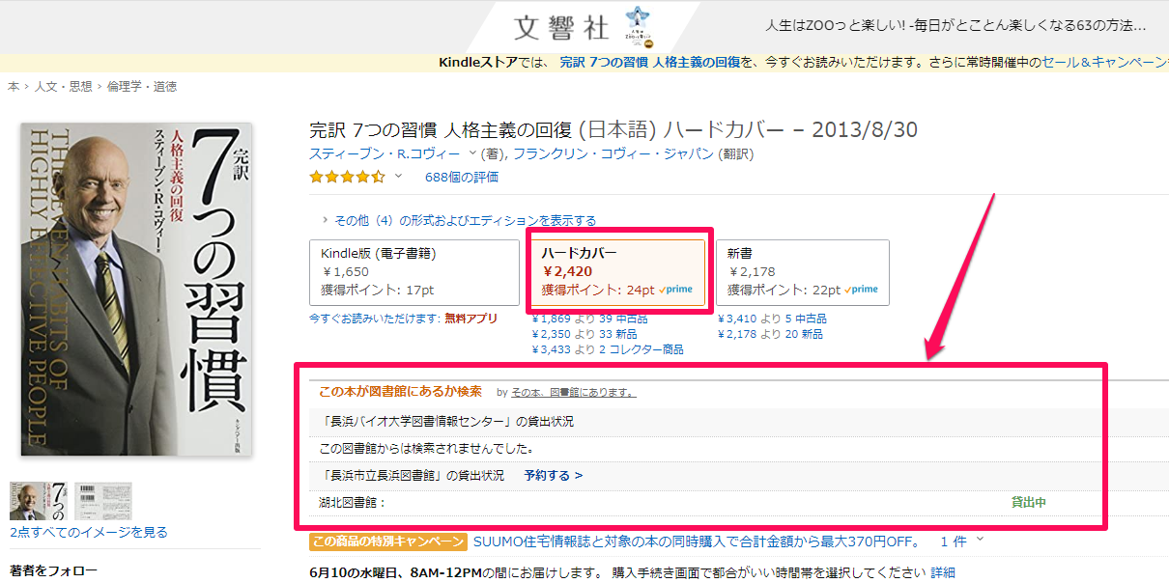Open the 人生はZOOっと楽しい banner text link
1169x583 pixels.
coord(955,25)
